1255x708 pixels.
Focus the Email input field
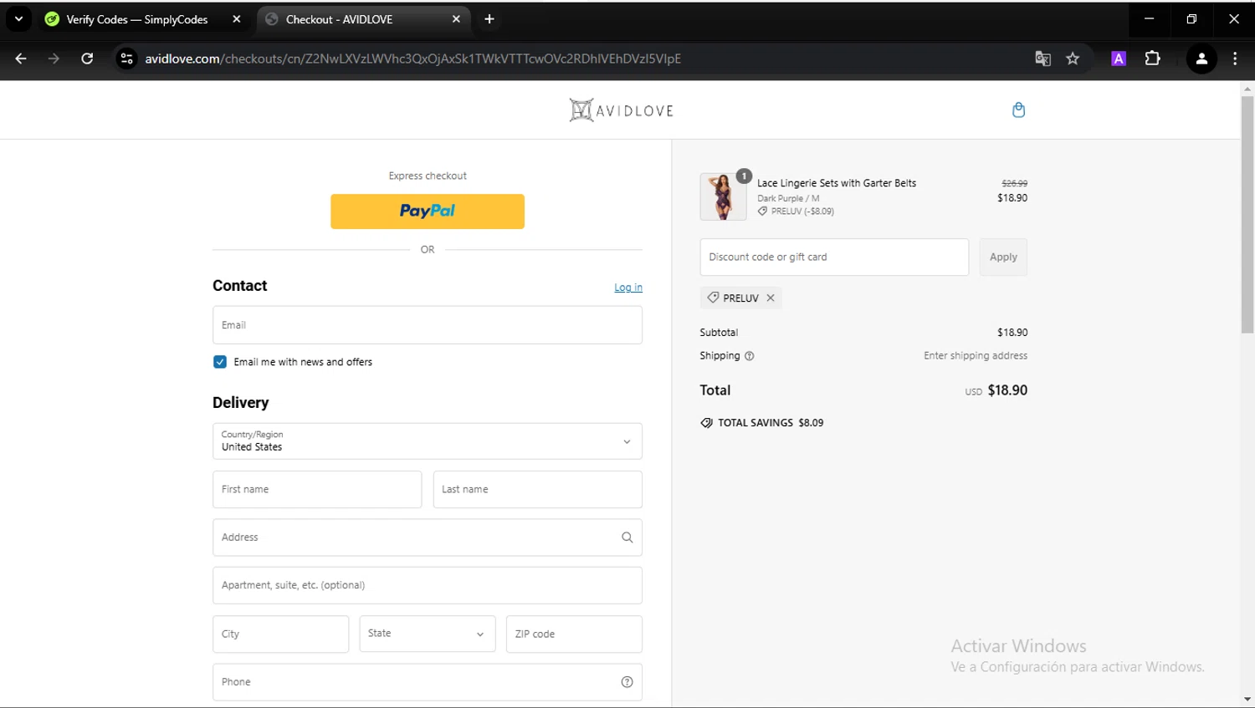tap(428, 325)
